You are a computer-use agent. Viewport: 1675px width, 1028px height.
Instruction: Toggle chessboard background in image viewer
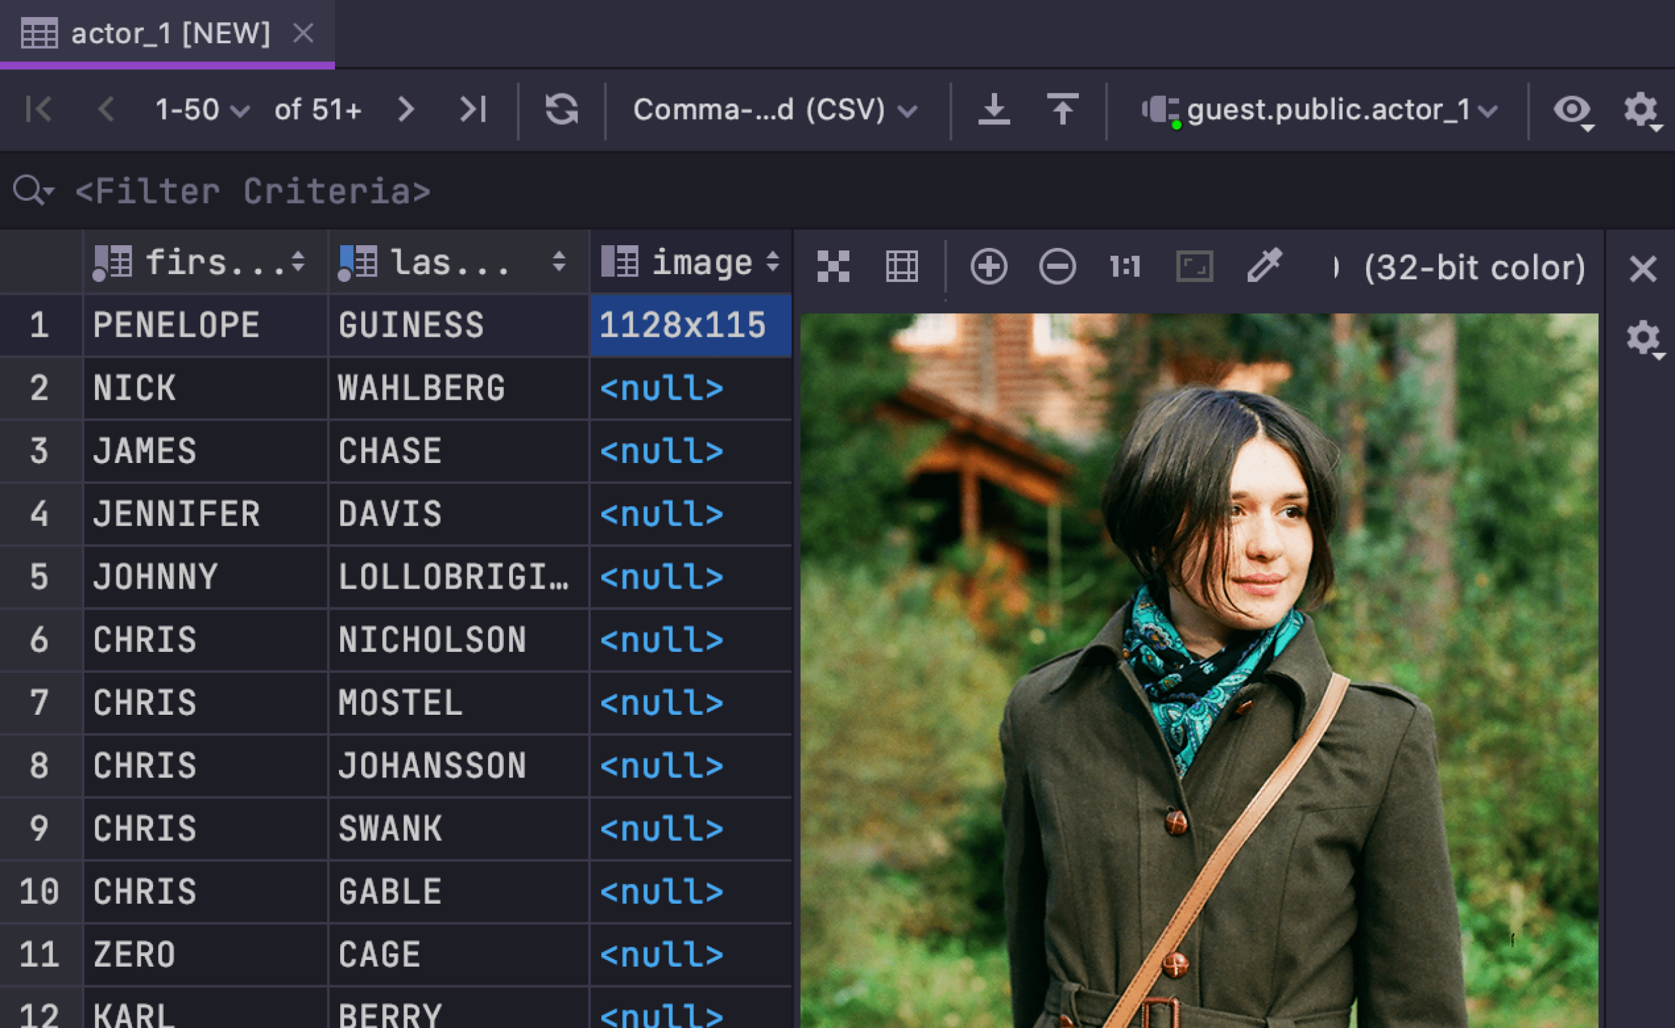point(833,267)
